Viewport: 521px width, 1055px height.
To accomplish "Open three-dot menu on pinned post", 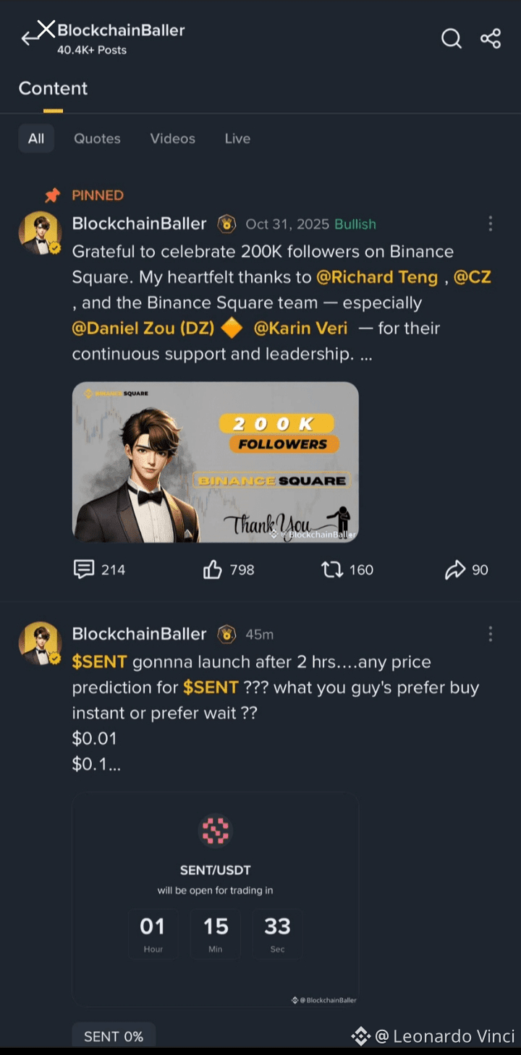I will [x=491, y=224].
